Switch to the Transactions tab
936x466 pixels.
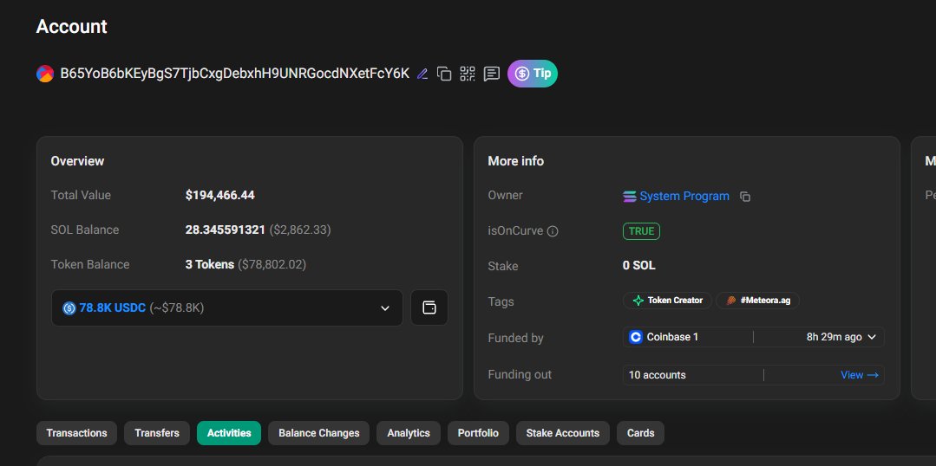(x=77, y=433)
